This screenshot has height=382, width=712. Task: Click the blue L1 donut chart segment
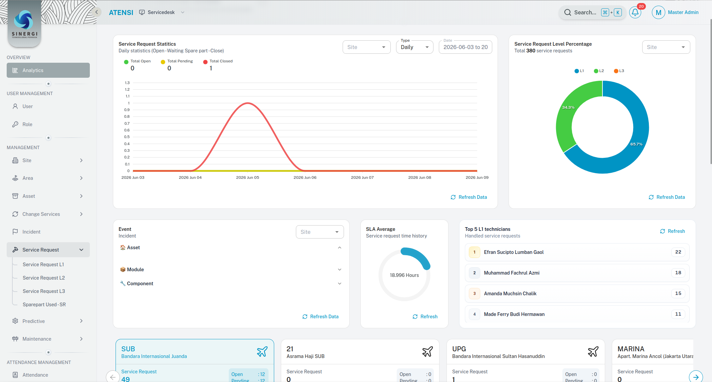coord(631,143)
